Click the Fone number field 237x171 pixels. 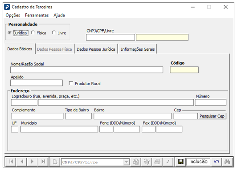coord(127,129)
